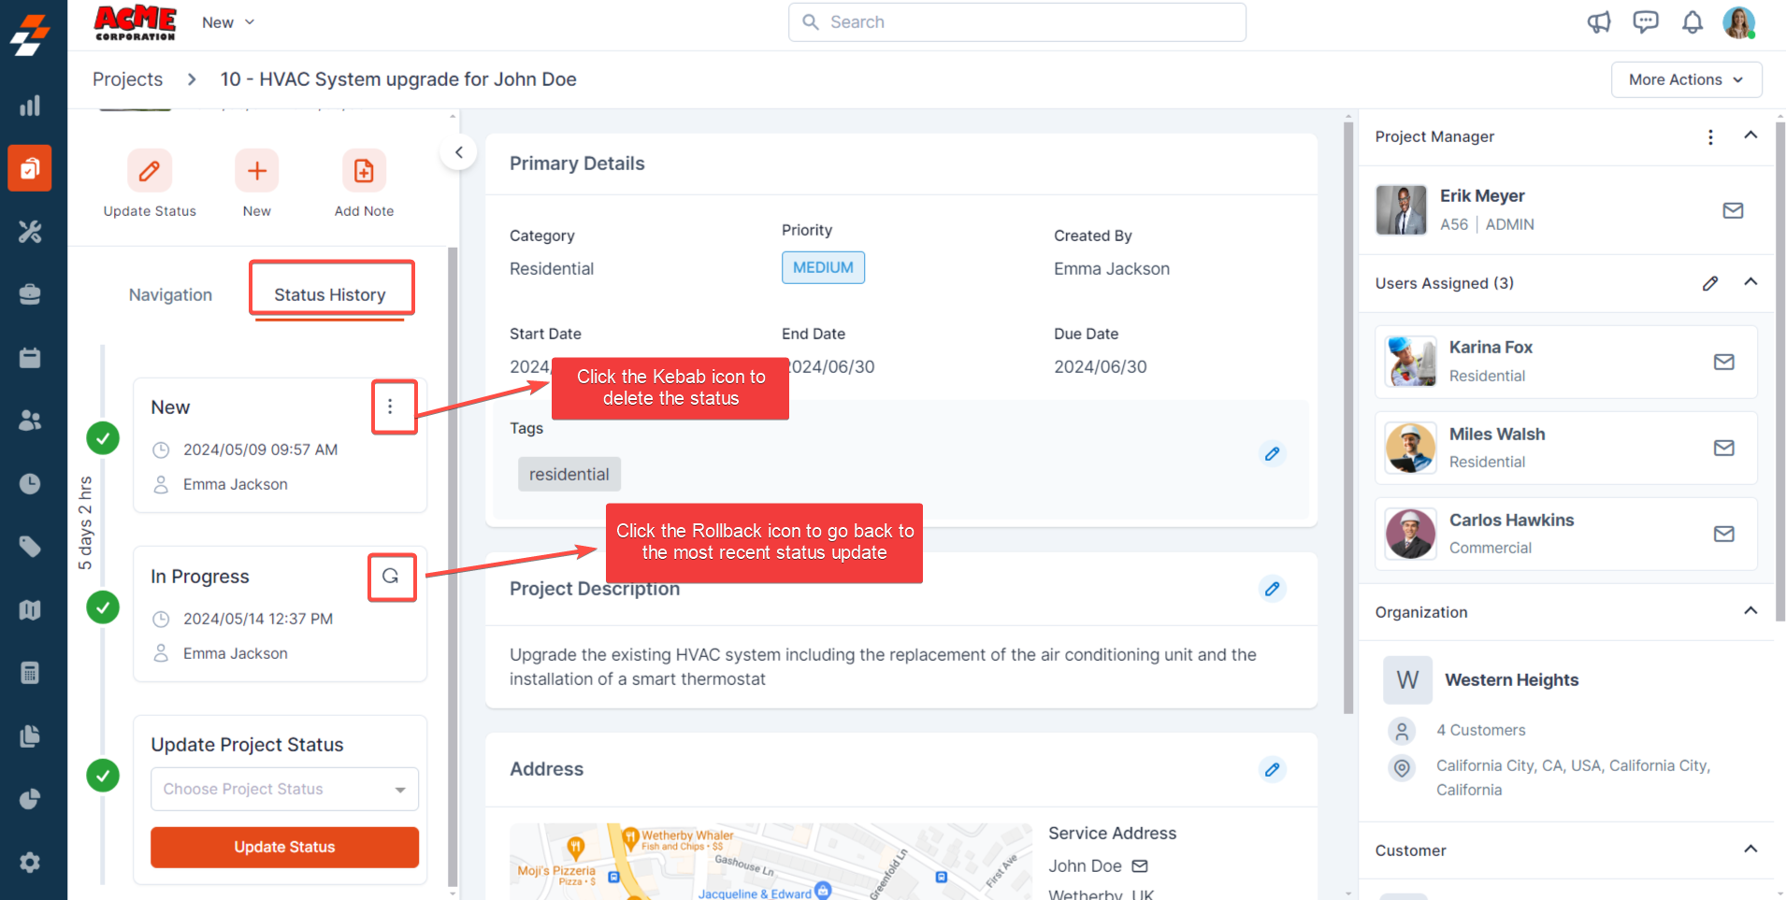
Task: Collapse the Organization section
Action: coord(1750,611)
